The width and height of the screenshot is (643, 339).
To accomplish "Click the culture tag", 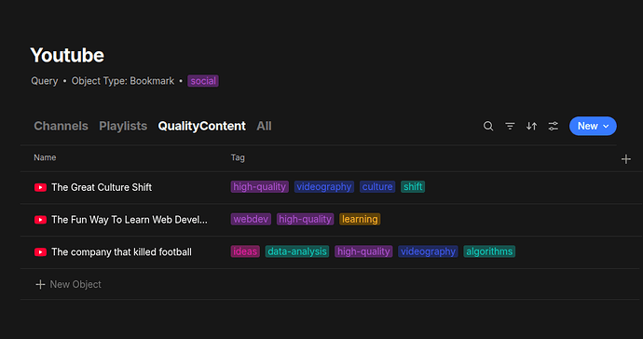I will click(377, 187).
